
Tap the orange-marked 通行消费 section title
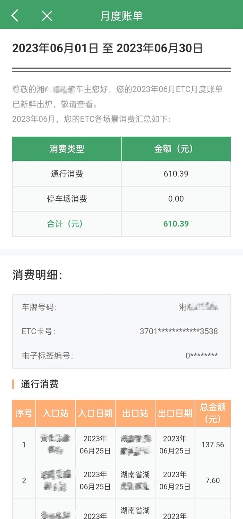[40, 384]
